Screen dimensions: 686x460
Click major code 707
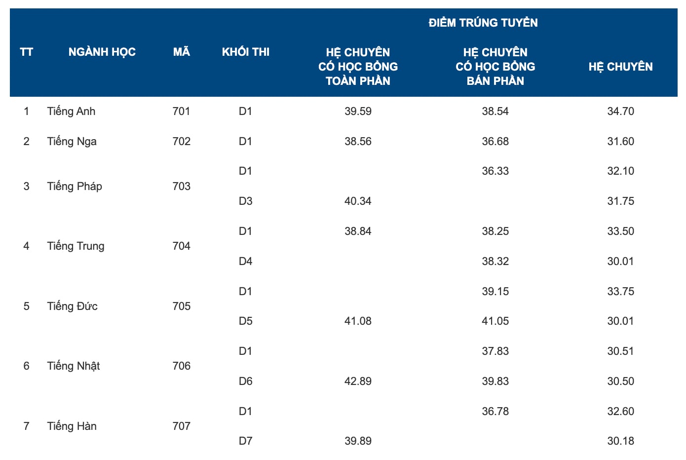pos(181,426)
